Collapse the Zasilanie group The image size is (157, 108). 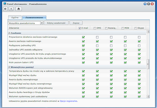click(x=9, y=33)
